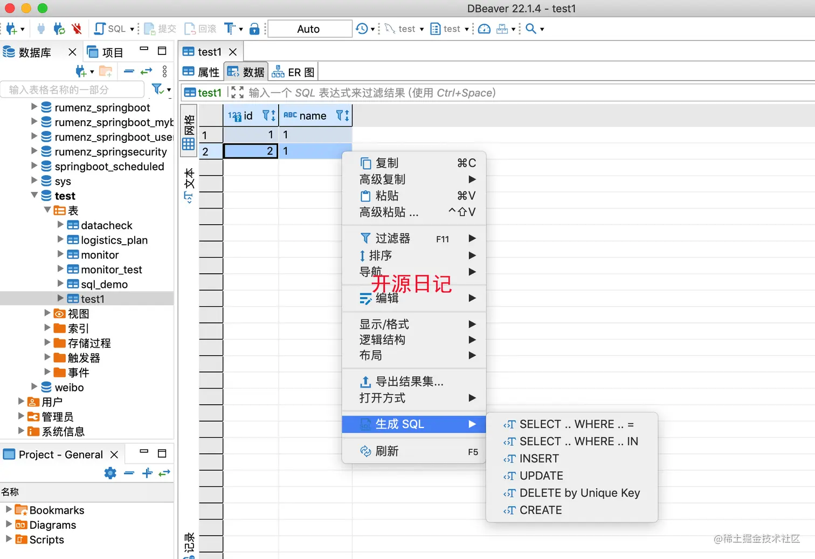Viewport: 815px width, 559px height.
Task: Collapse all in the database navigator
Action: [129, 71]
